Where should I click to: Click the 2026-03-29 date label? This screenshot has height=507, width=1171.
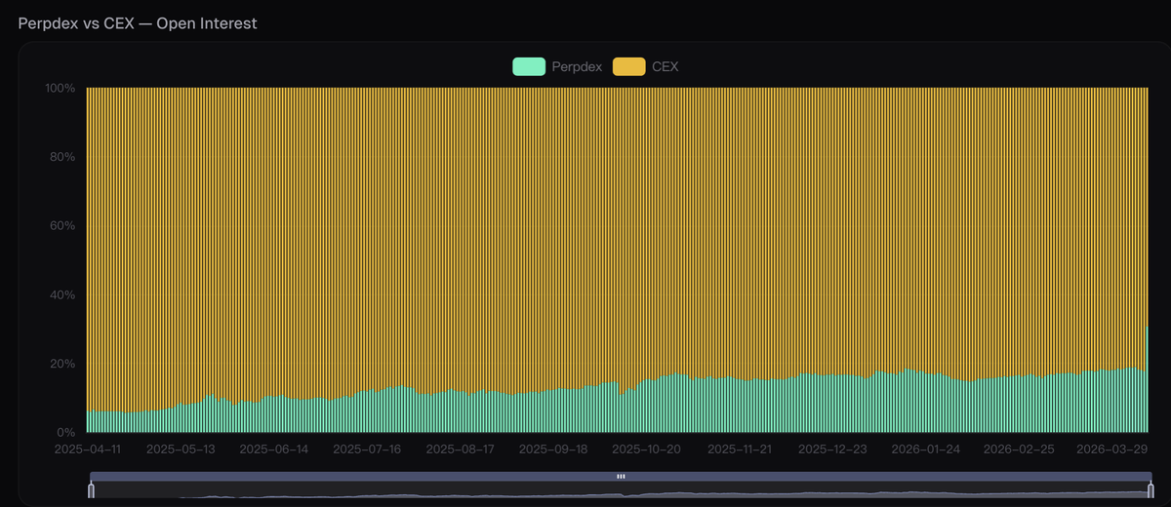(x=1112, y=449)
